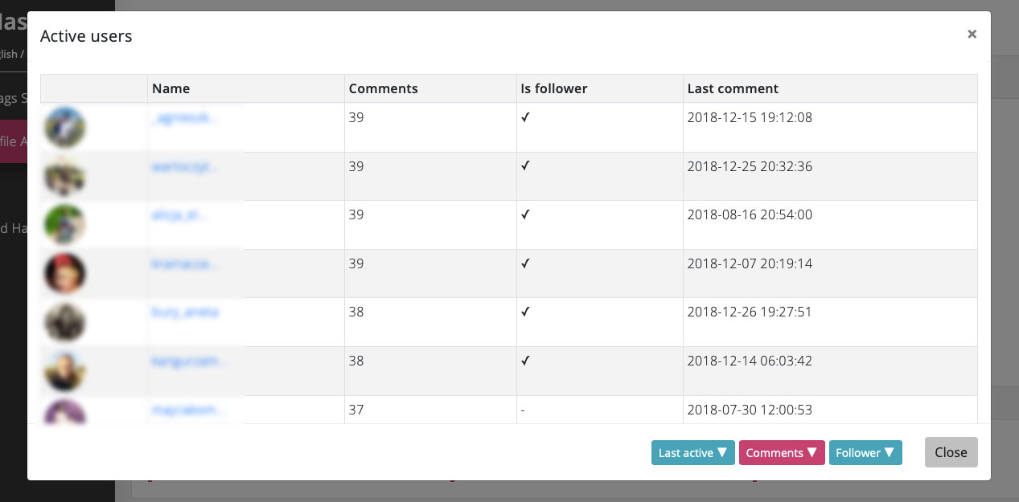Open the username link in the 2018-12-26 row
The image size is (1019, 502).
(x=185, y=312)
